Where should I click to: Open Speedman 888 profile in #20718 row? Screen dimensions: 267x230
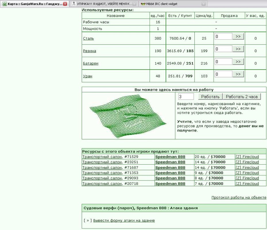pos(170,184)
